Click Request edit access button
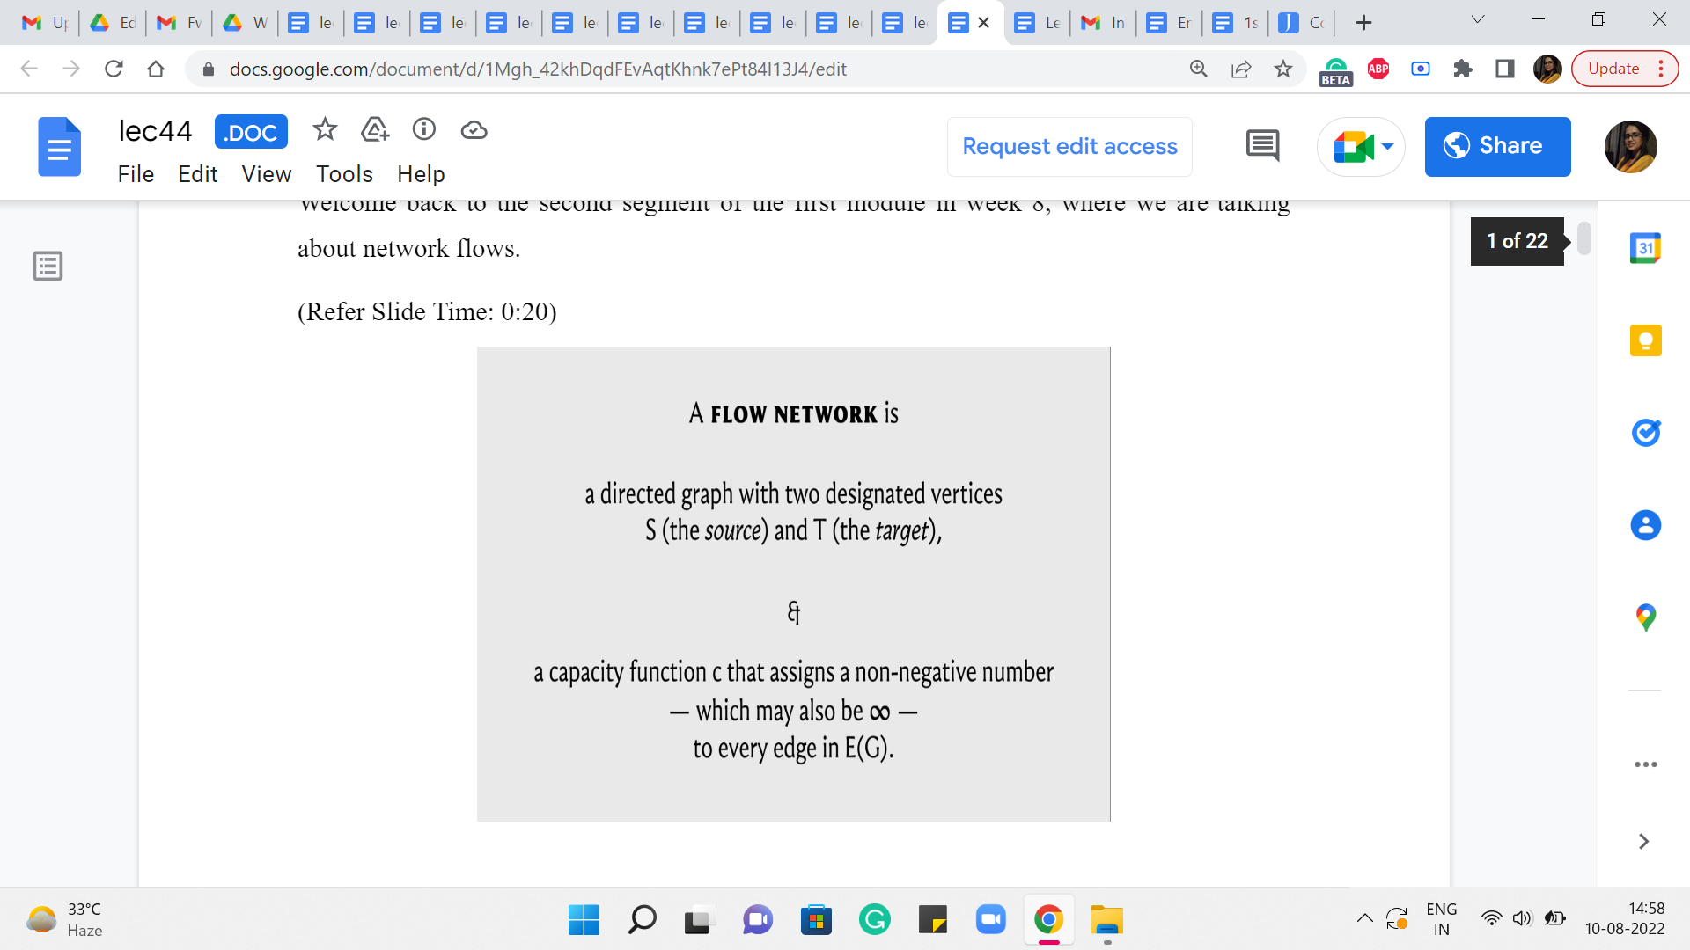1690x950 pixels. (x=1069, y=147)
